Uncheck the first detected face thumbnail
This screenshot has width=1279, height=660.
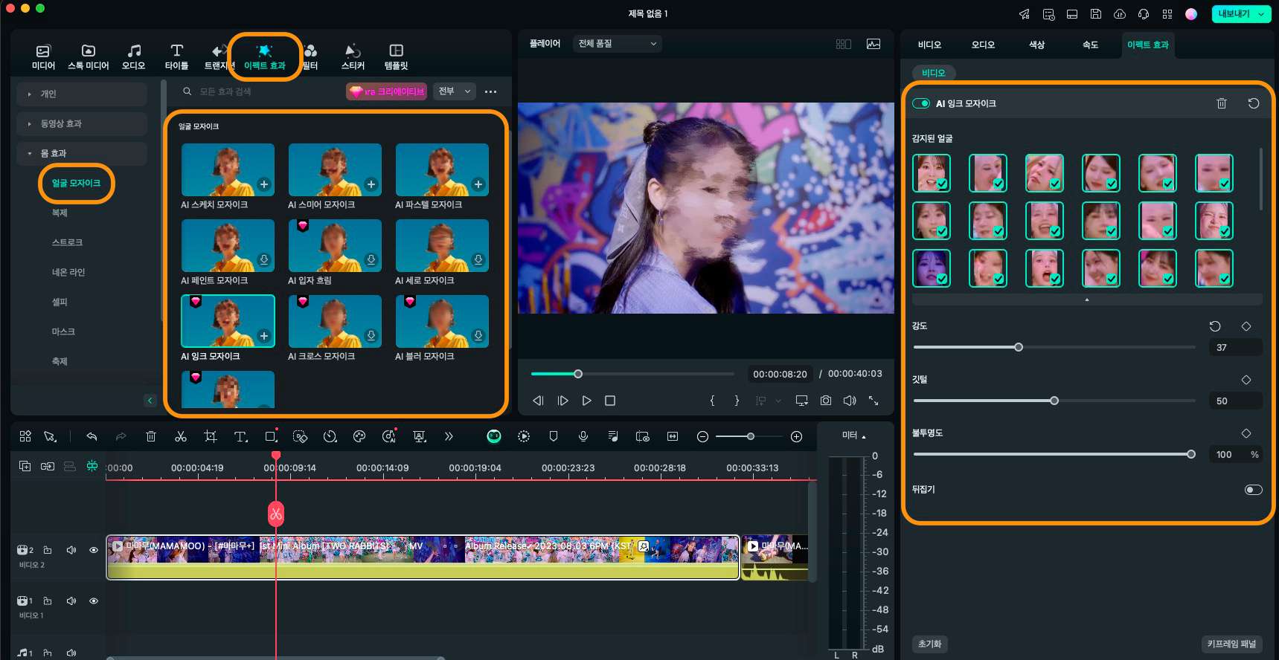click(x=932, y=173)
